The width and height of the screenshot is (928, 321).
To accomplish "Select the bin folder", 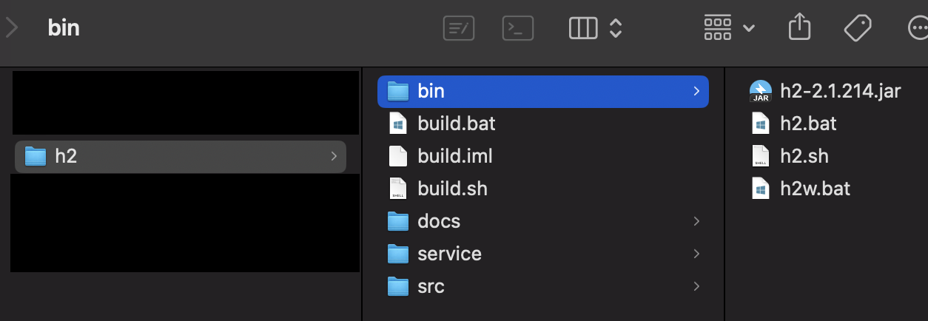I will coord(431,91).
